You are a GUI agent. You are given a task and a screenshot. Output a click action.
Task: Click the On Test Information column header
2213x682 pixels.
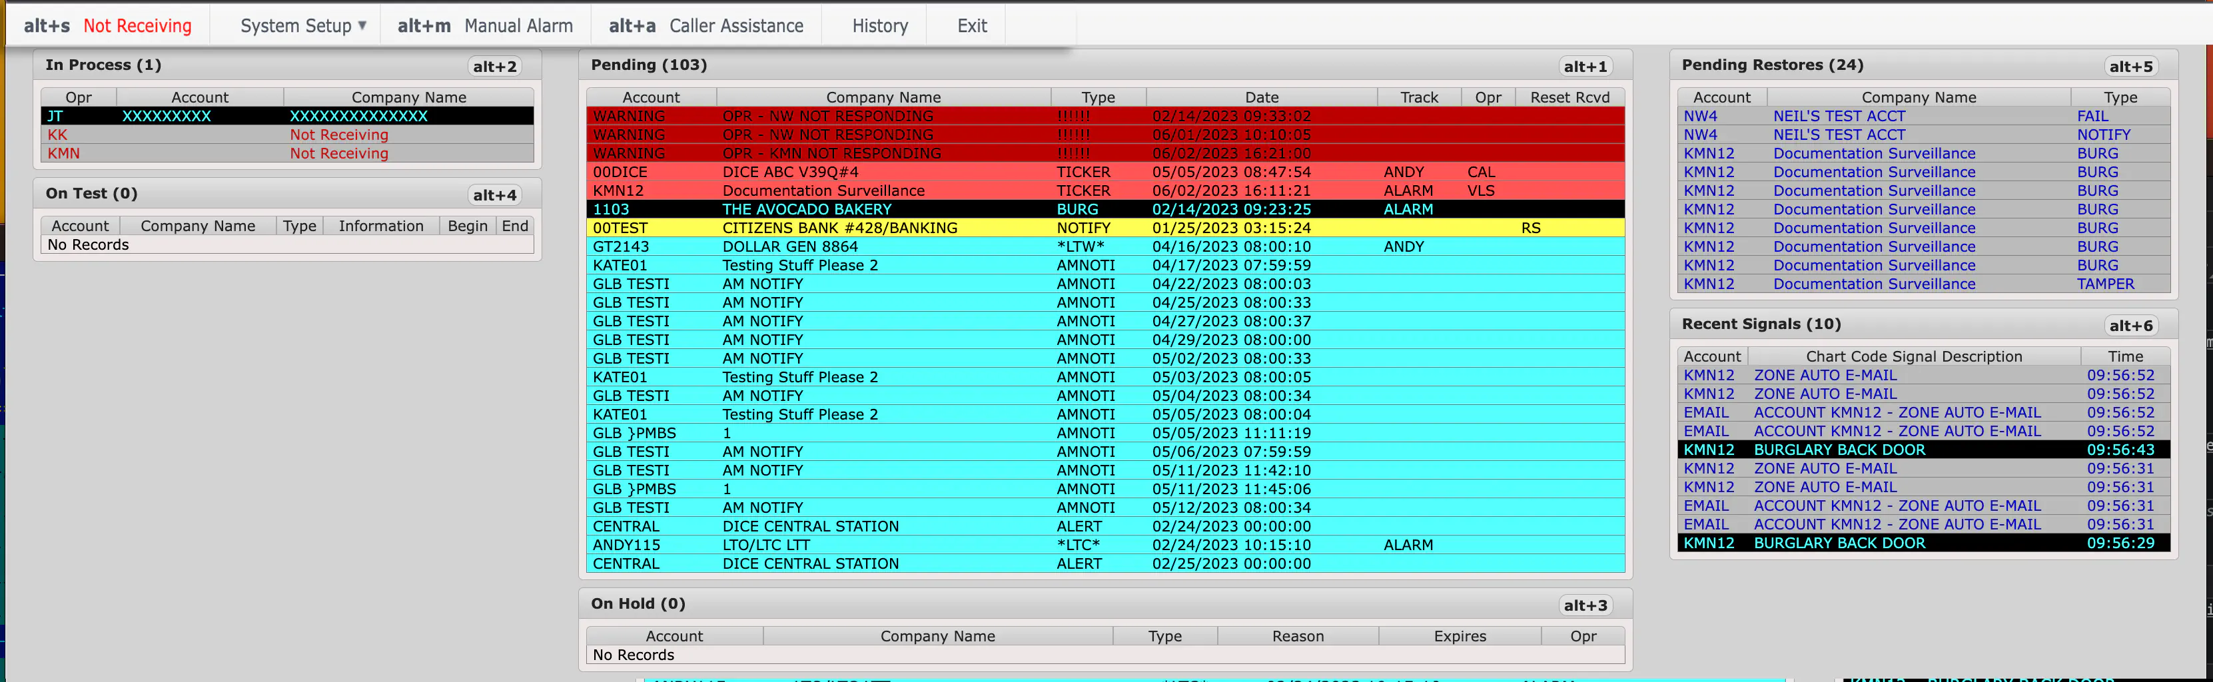click(x=380, y=226)
